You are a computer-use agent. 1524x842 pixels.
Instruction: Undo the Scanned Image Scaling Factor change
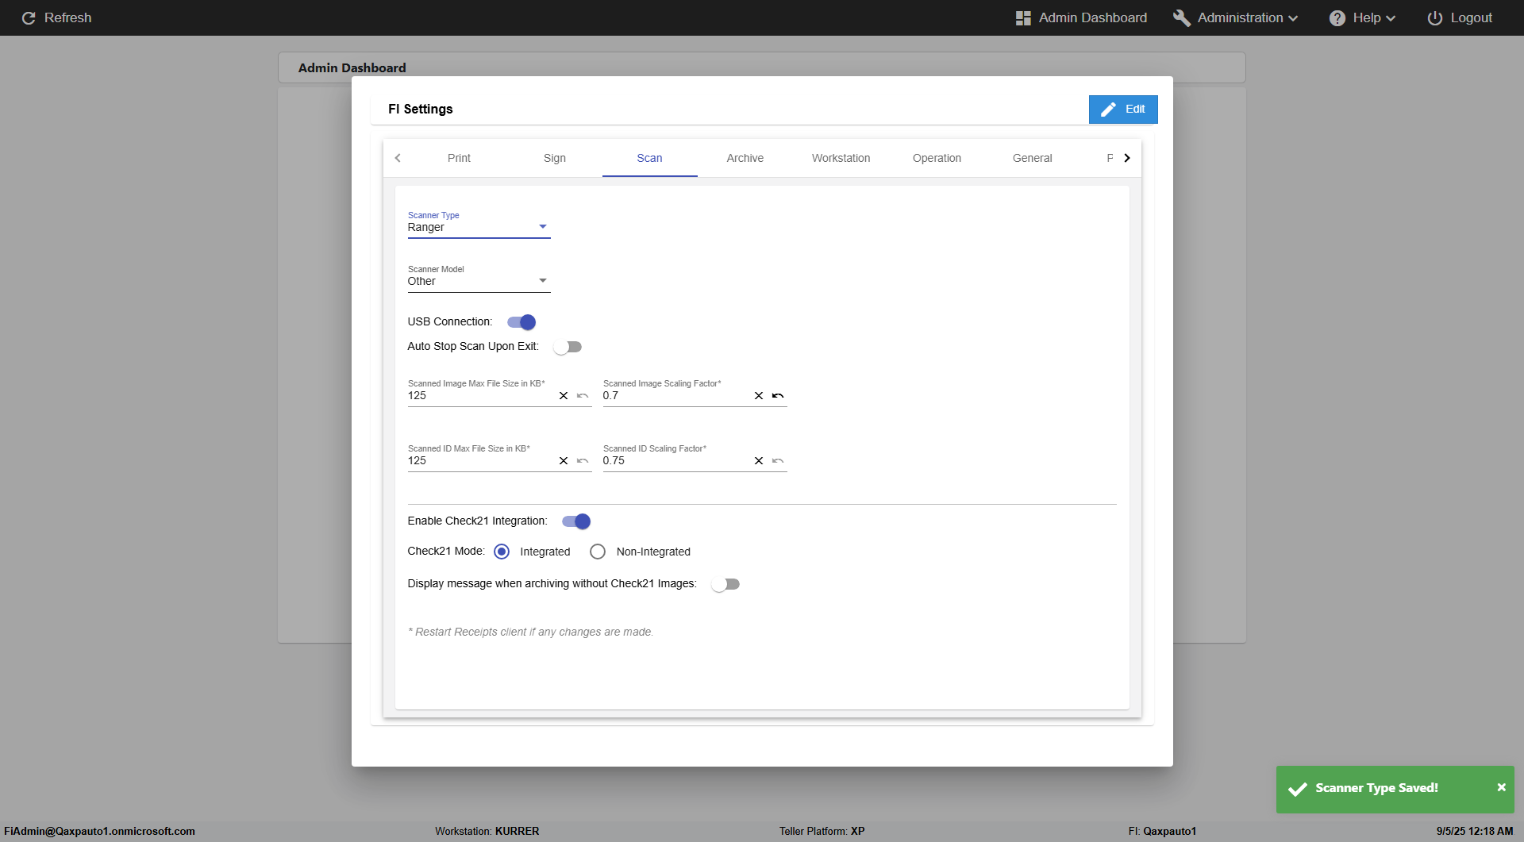tap(778, 396)
